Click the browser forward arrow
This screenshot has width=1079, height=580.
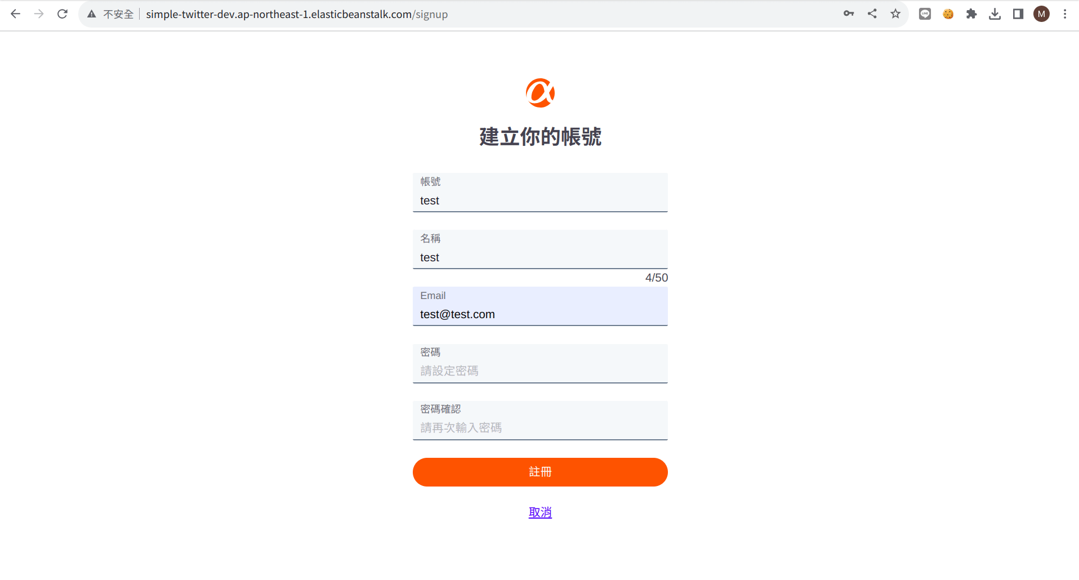[x=39, y=14]
